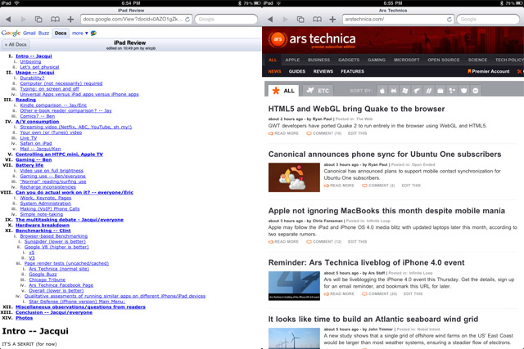Jump to 'Hardware breakdown' outline link
The image size is (524, 349).
(x=43, y=226)
